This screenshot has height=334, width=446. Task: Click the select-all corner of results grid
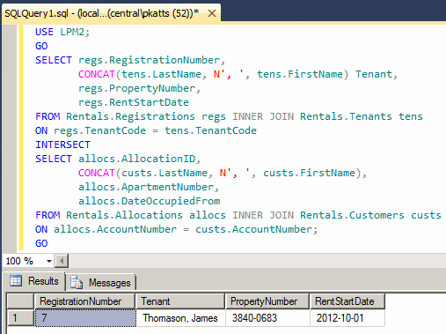(x=20, y=301)
